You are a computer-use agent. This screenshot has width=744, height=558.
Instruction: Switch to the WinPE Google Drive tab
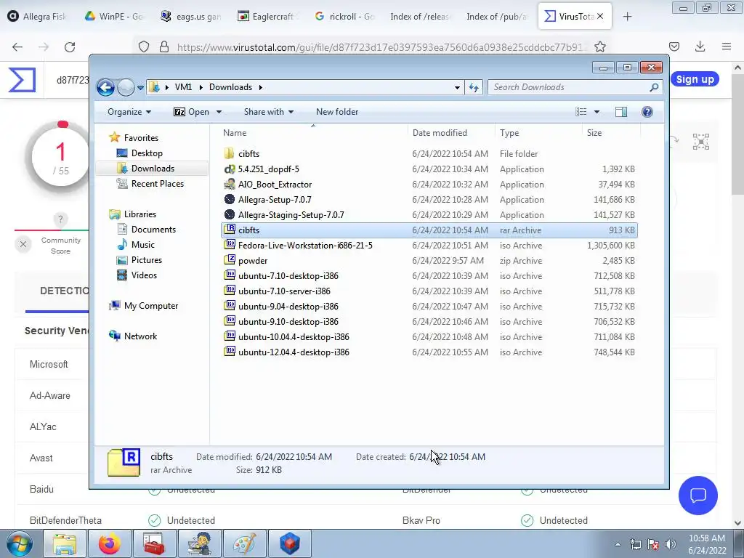point(114,16)
